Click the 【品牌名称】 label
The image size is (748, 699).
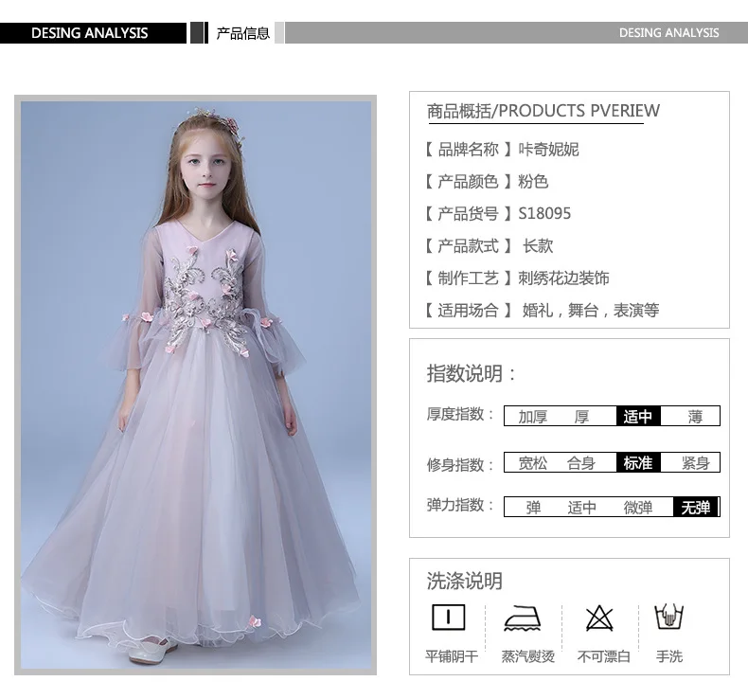tap(468, 150)
